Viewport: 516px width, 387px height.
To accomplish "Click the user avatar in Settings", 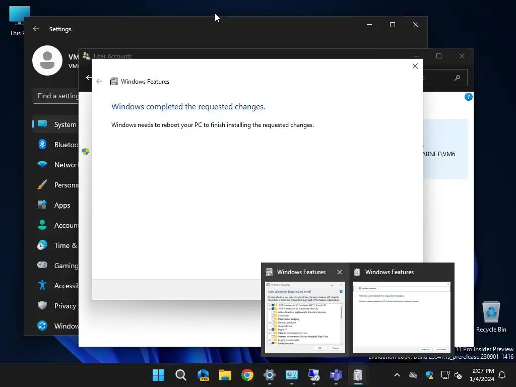I will (47, 60).
